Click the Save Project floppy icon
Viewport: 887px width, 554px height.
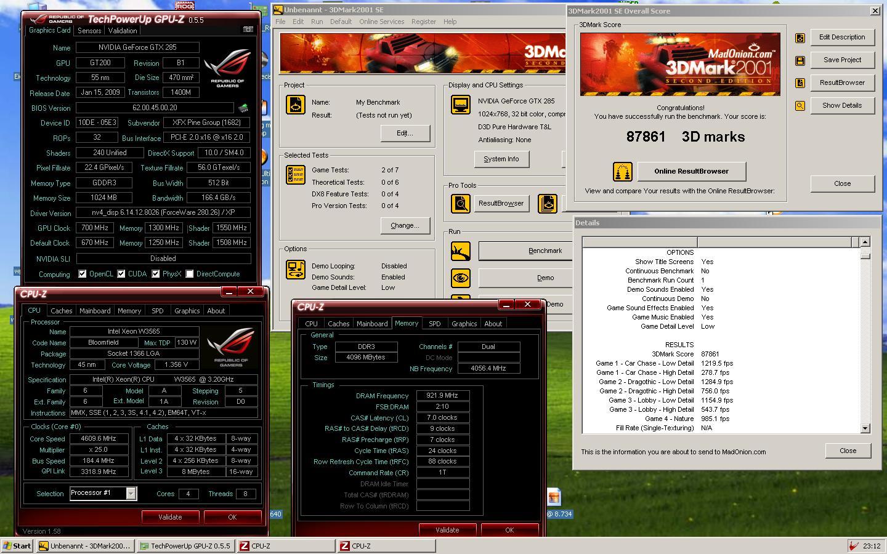(800, 60)
